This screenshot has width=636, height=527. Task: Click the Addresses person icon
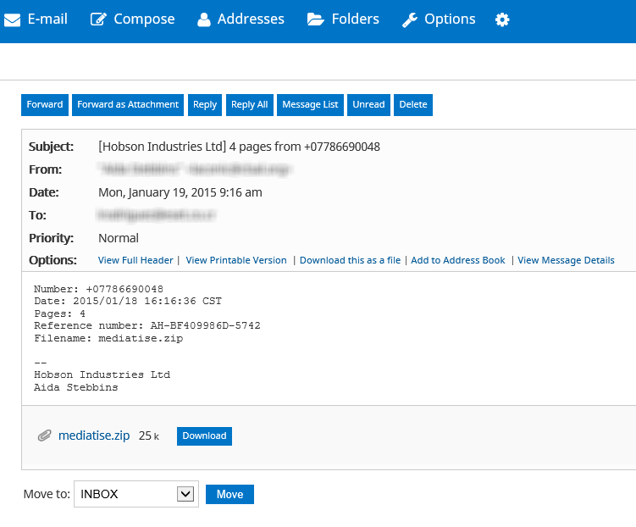pyautogui.click(x=203, y=19)
